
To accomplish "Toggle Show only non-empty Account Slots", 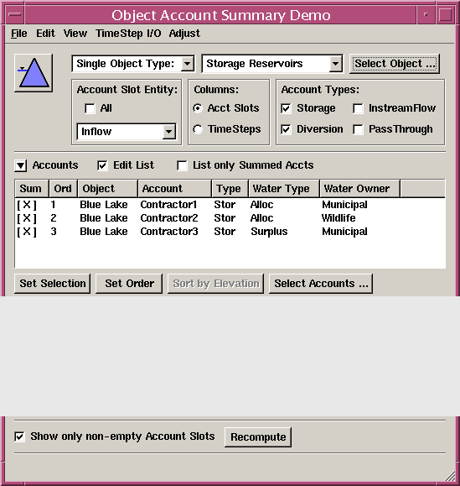I will point(19,436).
